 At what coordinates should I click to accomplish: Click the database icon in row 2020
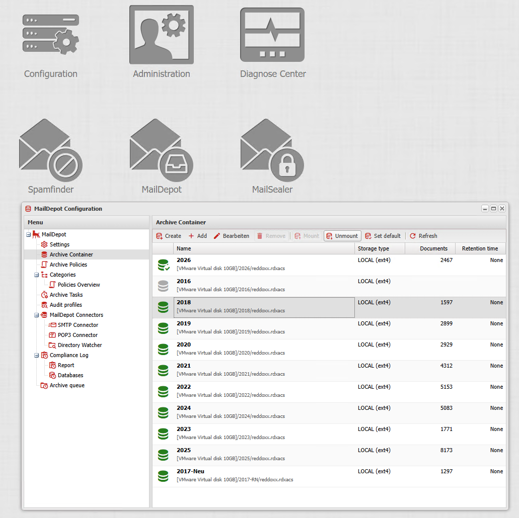(163, 350)
